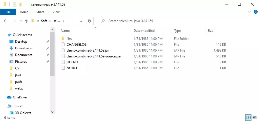Open the address bar history dropdown
The width and height of the screenshot is (259, 121).
point(81,21)
